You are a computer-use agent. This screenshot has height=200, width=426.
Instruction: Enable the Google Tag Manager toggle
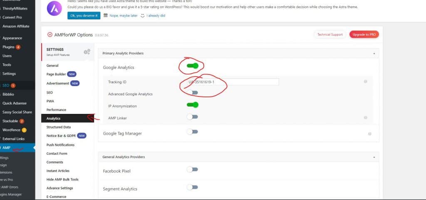tap(192, 132)
